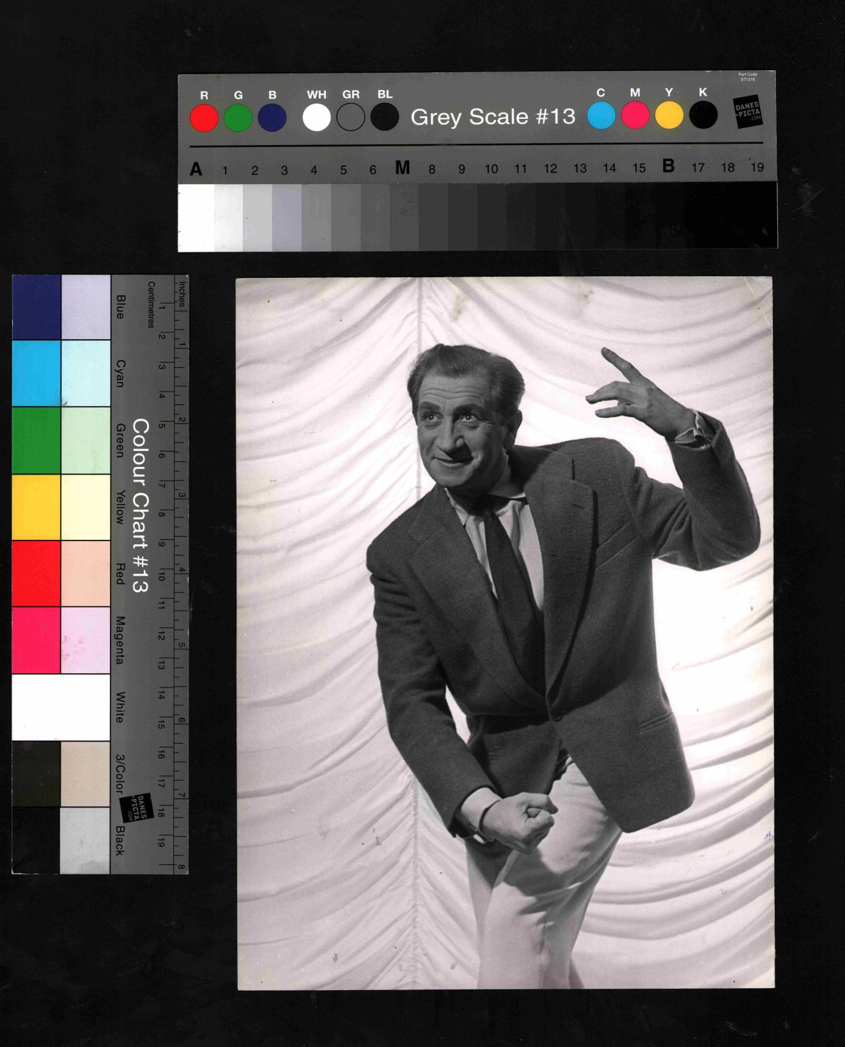The image size is (845, 1047).
Task: Click the saturated red swatch on colour chart
Action: click(x=36, y=574)
